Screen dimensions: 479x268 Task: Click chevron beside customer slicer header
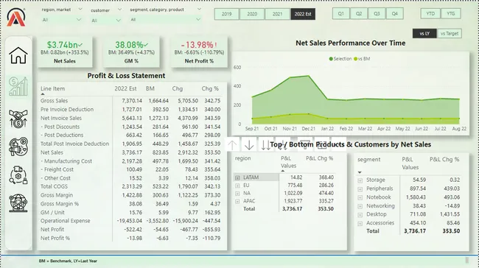pos(119,10)
